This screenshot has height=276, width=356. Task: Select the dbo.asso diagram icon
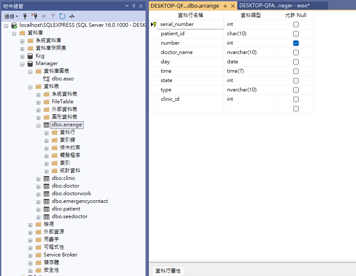tap(47, 79)
